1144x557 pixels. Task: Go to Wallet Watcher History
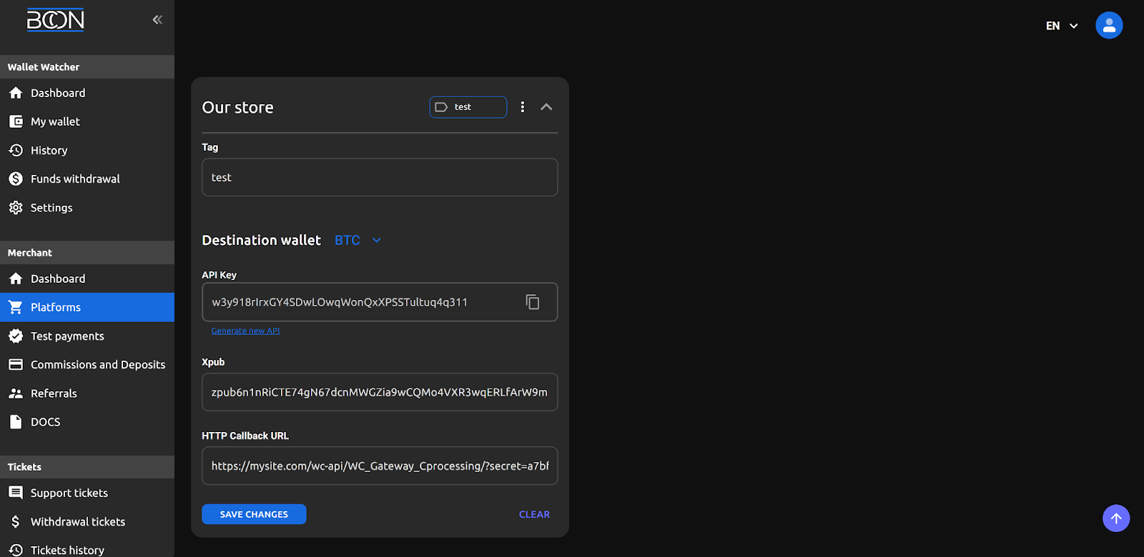tap(49, 151)
